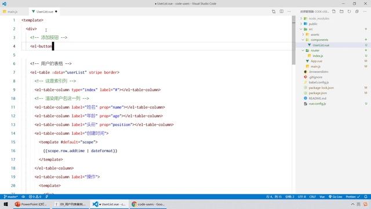Open the Windows Start menu
The image size is (371, 209).
6,204
